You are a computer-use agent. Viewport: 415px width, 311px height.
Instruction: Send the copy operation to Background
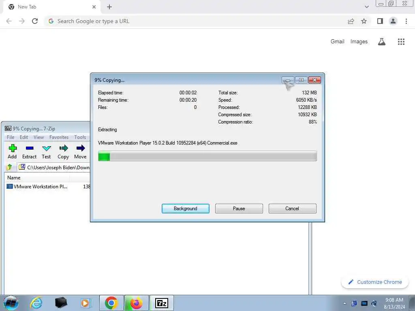click(186, 209)
